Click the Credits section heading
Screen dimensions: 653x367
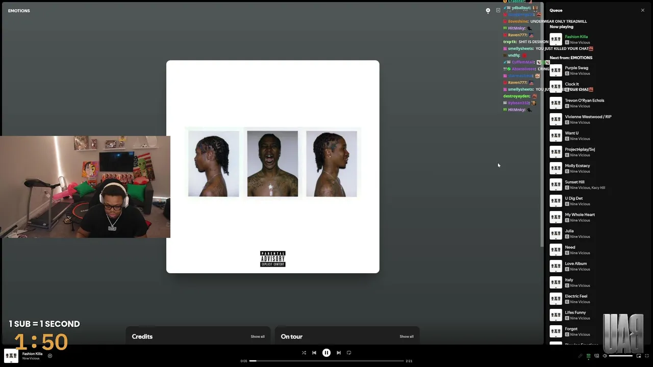point(142,336)
